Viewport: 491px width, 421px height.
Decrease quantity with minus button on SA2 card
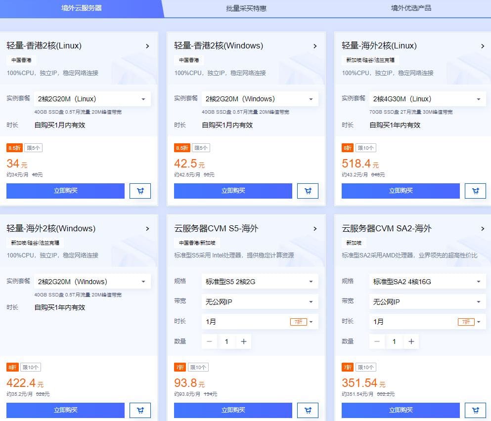tap(377, 341)
